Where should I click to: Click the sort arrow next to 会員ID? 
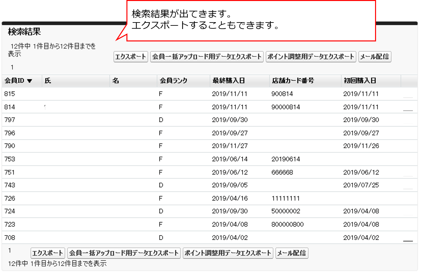pyautogui.click(x=30, y=81)
